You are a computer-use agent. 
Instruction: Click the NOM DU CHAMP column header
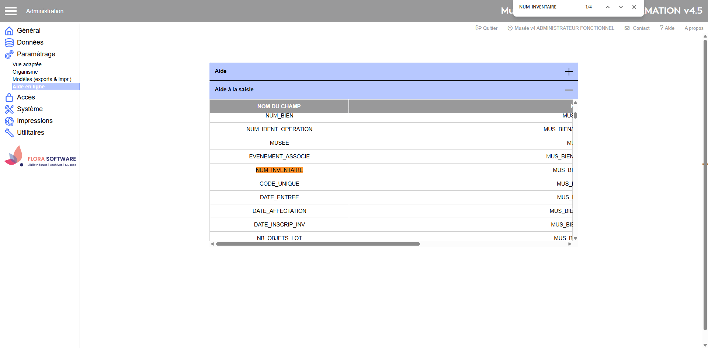pyautogui.click(x=279, y=106)
